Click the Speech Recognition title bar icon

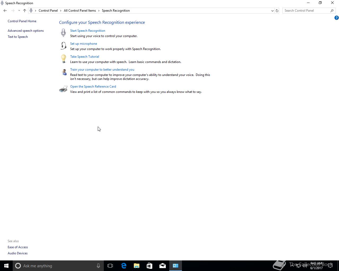(x=2, y=3)
